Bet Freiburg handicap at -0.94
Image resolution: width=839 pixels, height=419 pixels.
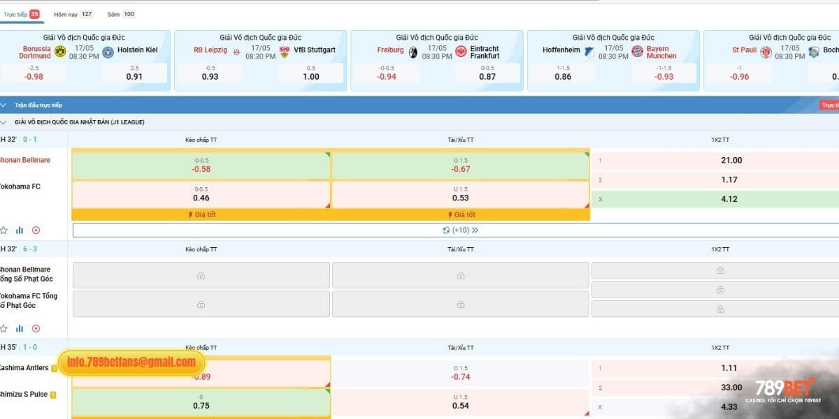pyautogui.click(x=387, y=73)
